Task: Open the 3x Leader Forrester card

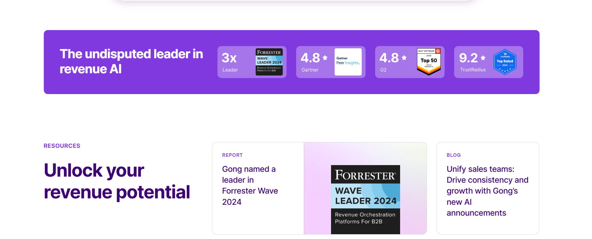Action: point(252,62)
